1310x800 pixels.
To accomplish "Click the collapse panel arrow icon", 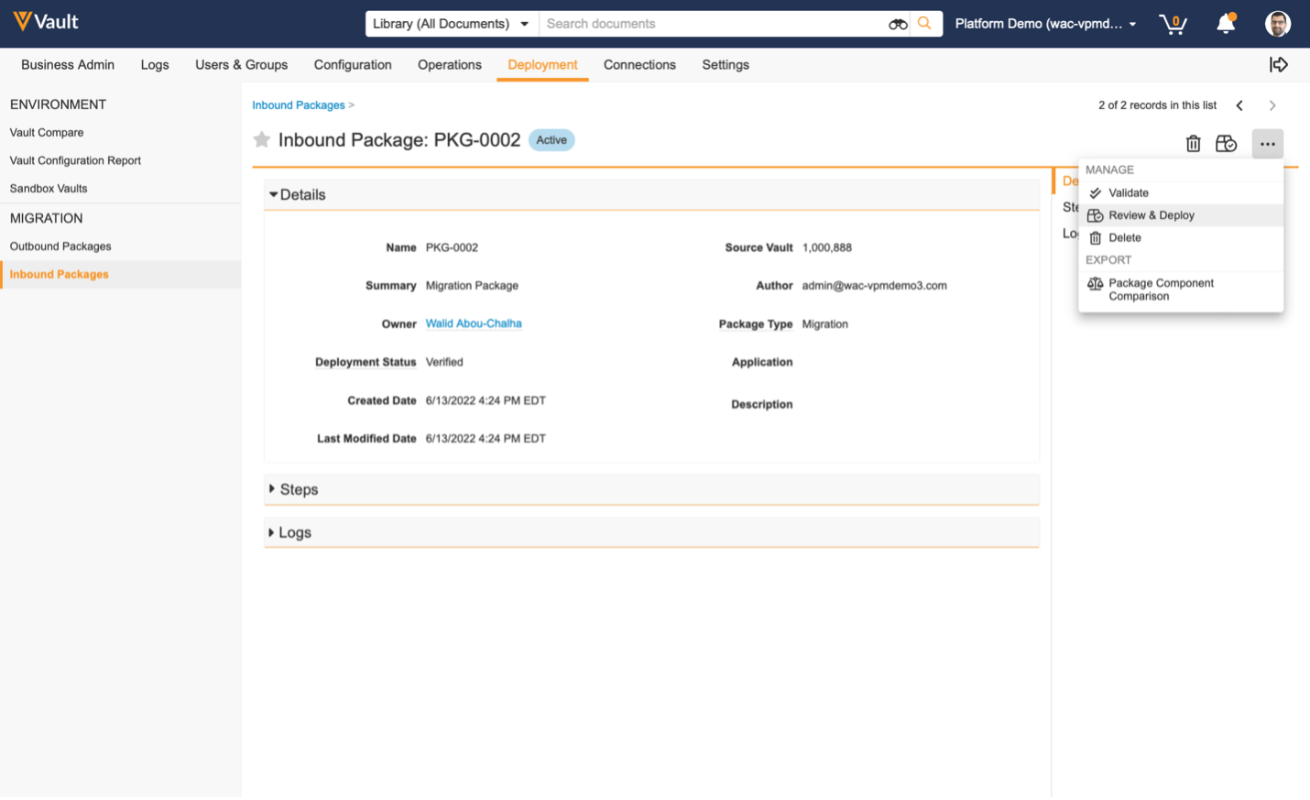I will pos(1278,65).
